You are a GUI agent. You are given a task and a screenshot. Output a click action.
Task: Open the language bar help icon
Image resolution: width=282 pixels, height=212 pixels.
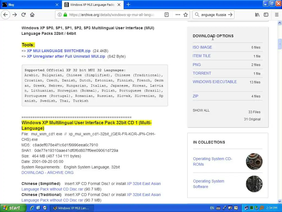pos(236,208)
